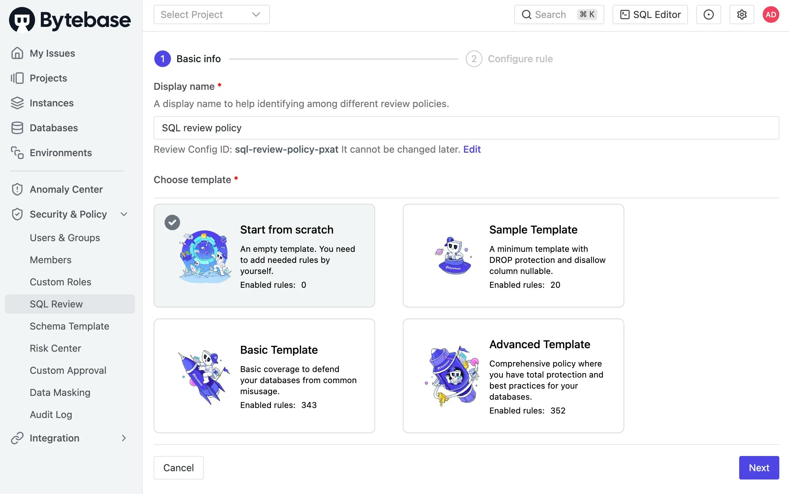Open settings gear icon in header
This screenshot has width=789, height=494.
point(742,15)
